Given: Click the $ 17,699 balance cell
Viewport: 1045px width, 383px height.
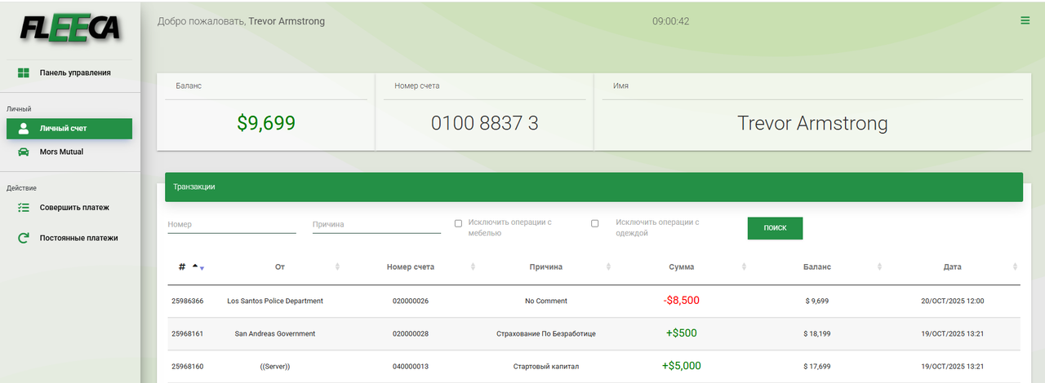Looking at the screenshot, I should click(817, 367).
